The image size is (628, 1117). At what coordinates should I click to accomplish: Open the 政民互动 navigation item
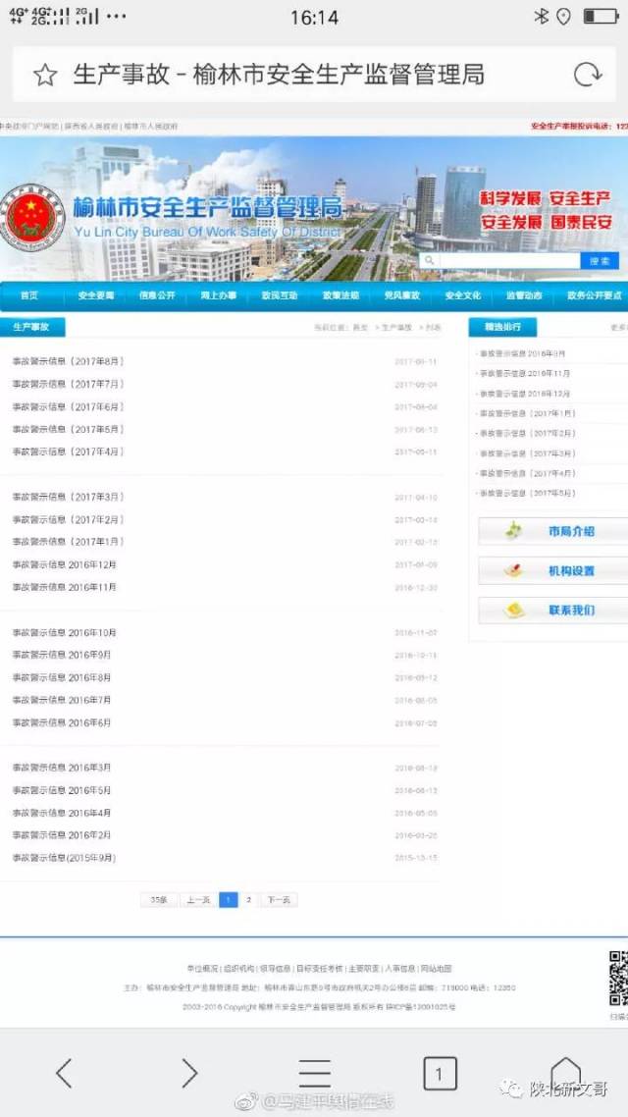point(279,295)
